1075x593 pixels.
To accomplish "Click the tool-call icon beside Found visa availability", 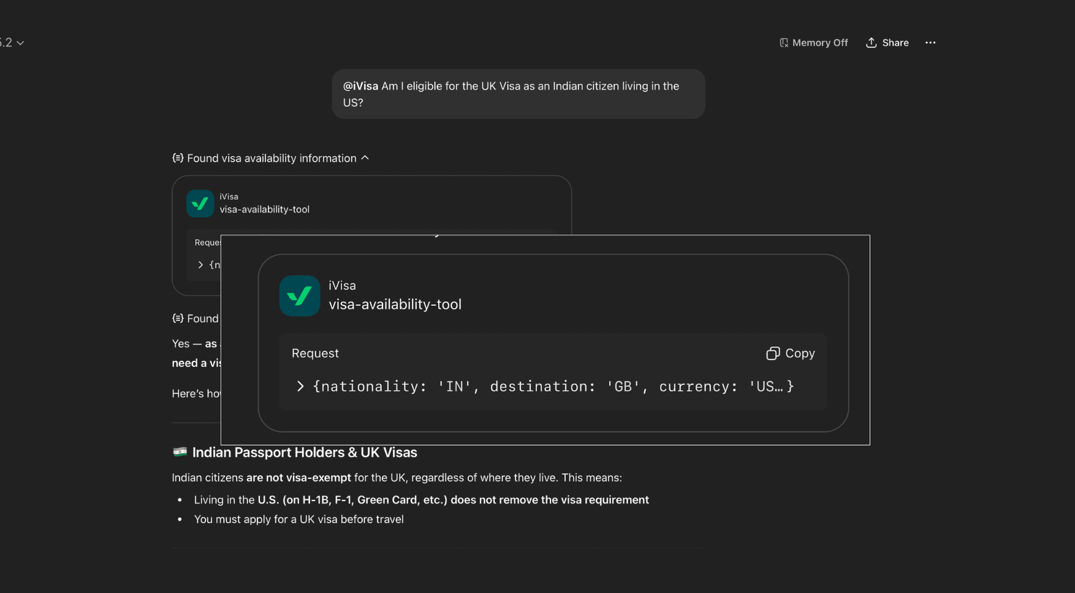I will click(178, 158).
